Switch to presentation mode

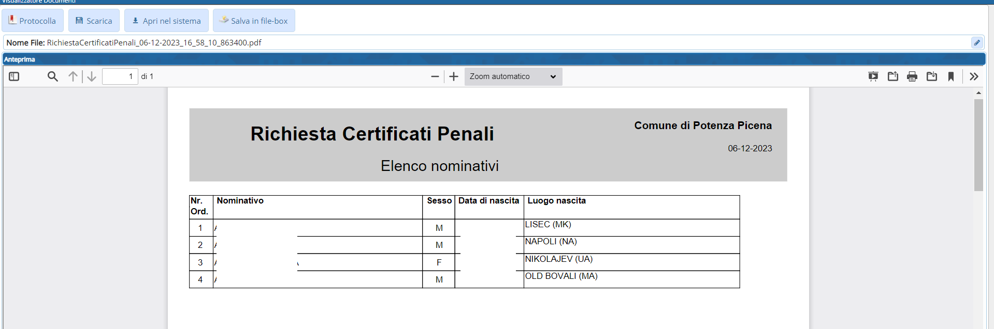coord(873,76)
